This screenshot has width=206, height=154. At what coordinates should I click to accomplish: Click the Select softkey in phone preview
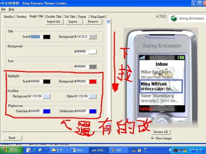pyautogui.click(x=146, y=109)
